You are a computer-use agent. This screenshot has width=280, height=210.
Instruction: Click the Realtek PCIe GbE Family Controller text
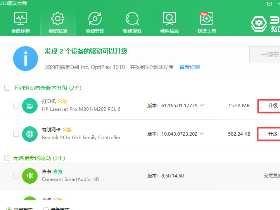(x=81, y=138)
